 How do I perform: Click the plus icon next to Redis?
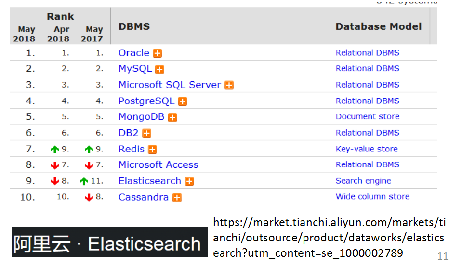click(153, 150)
